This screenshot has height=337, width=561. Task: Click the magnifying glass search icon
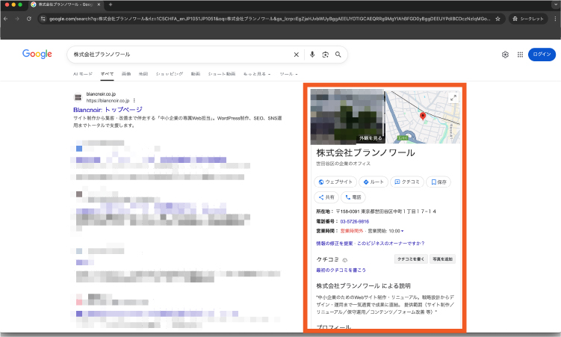[338, 55]
